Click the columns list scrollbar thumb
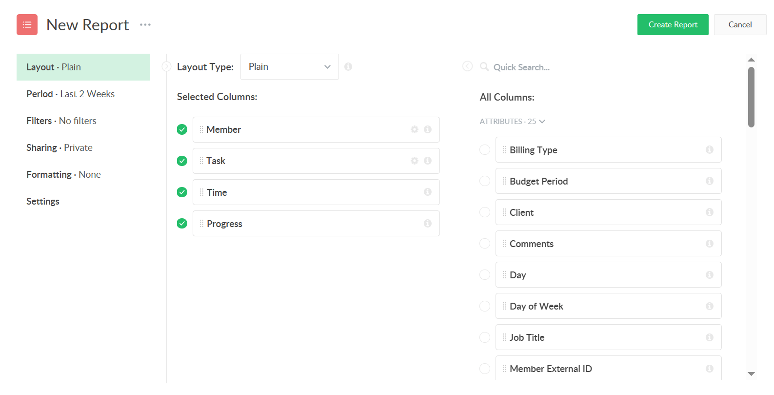This screenshot has width=774, height=395. pyautogui.click(x=751, y=97)
